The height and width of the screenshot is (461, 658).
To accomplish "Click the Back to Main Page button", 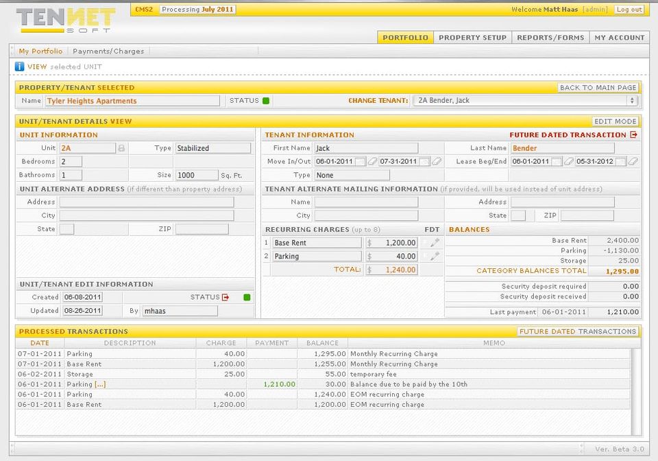I will 598,88.
